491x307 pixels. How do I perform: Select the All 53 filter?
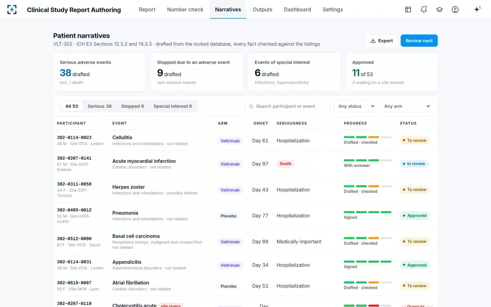click(x=72, y=106)
